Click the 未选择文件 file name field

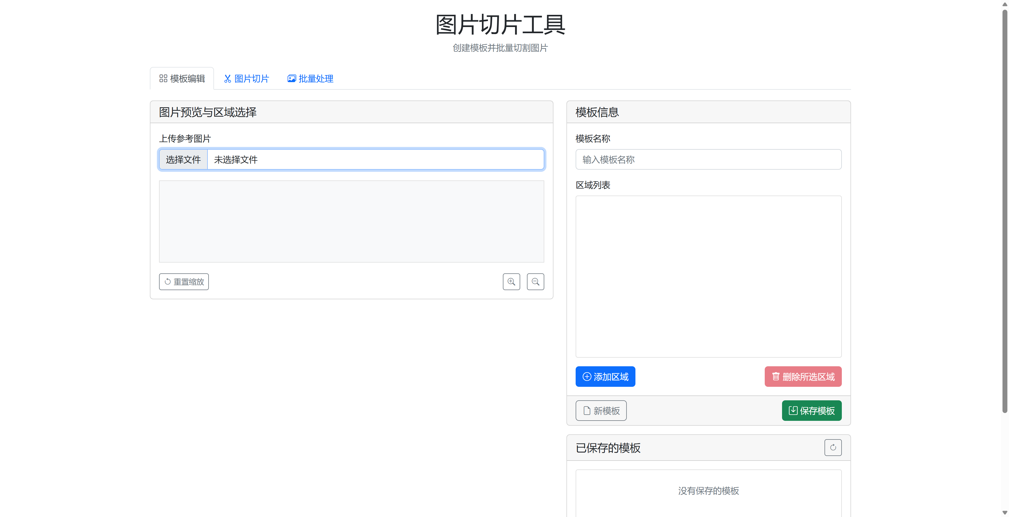click(x=375, y=160)
